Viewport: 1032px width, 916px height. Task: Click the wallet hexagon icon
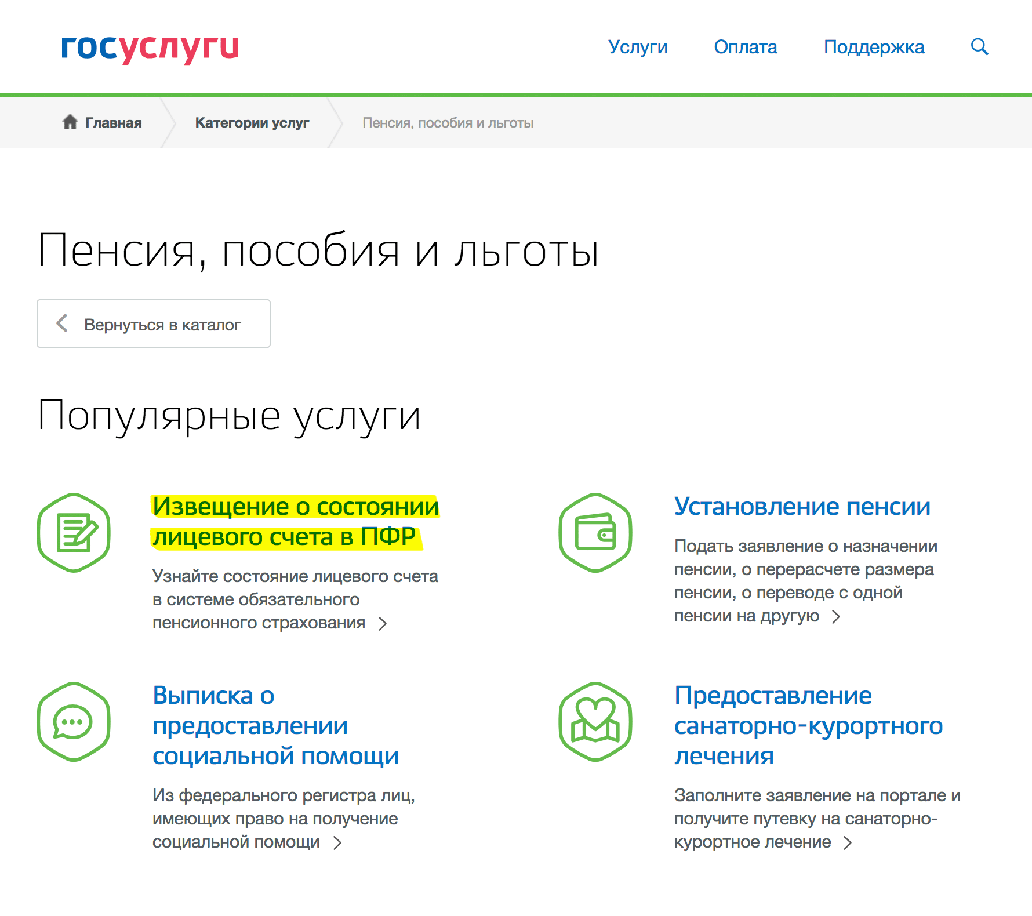(x=595, y=532)
